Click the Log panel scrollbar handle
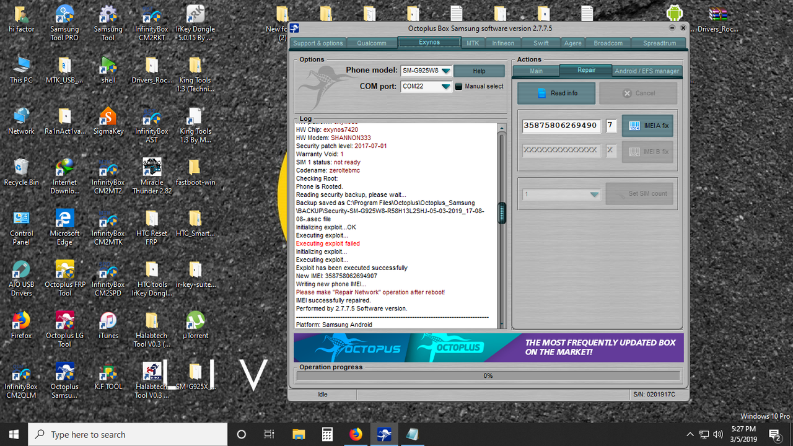 (x=502, y=213)
